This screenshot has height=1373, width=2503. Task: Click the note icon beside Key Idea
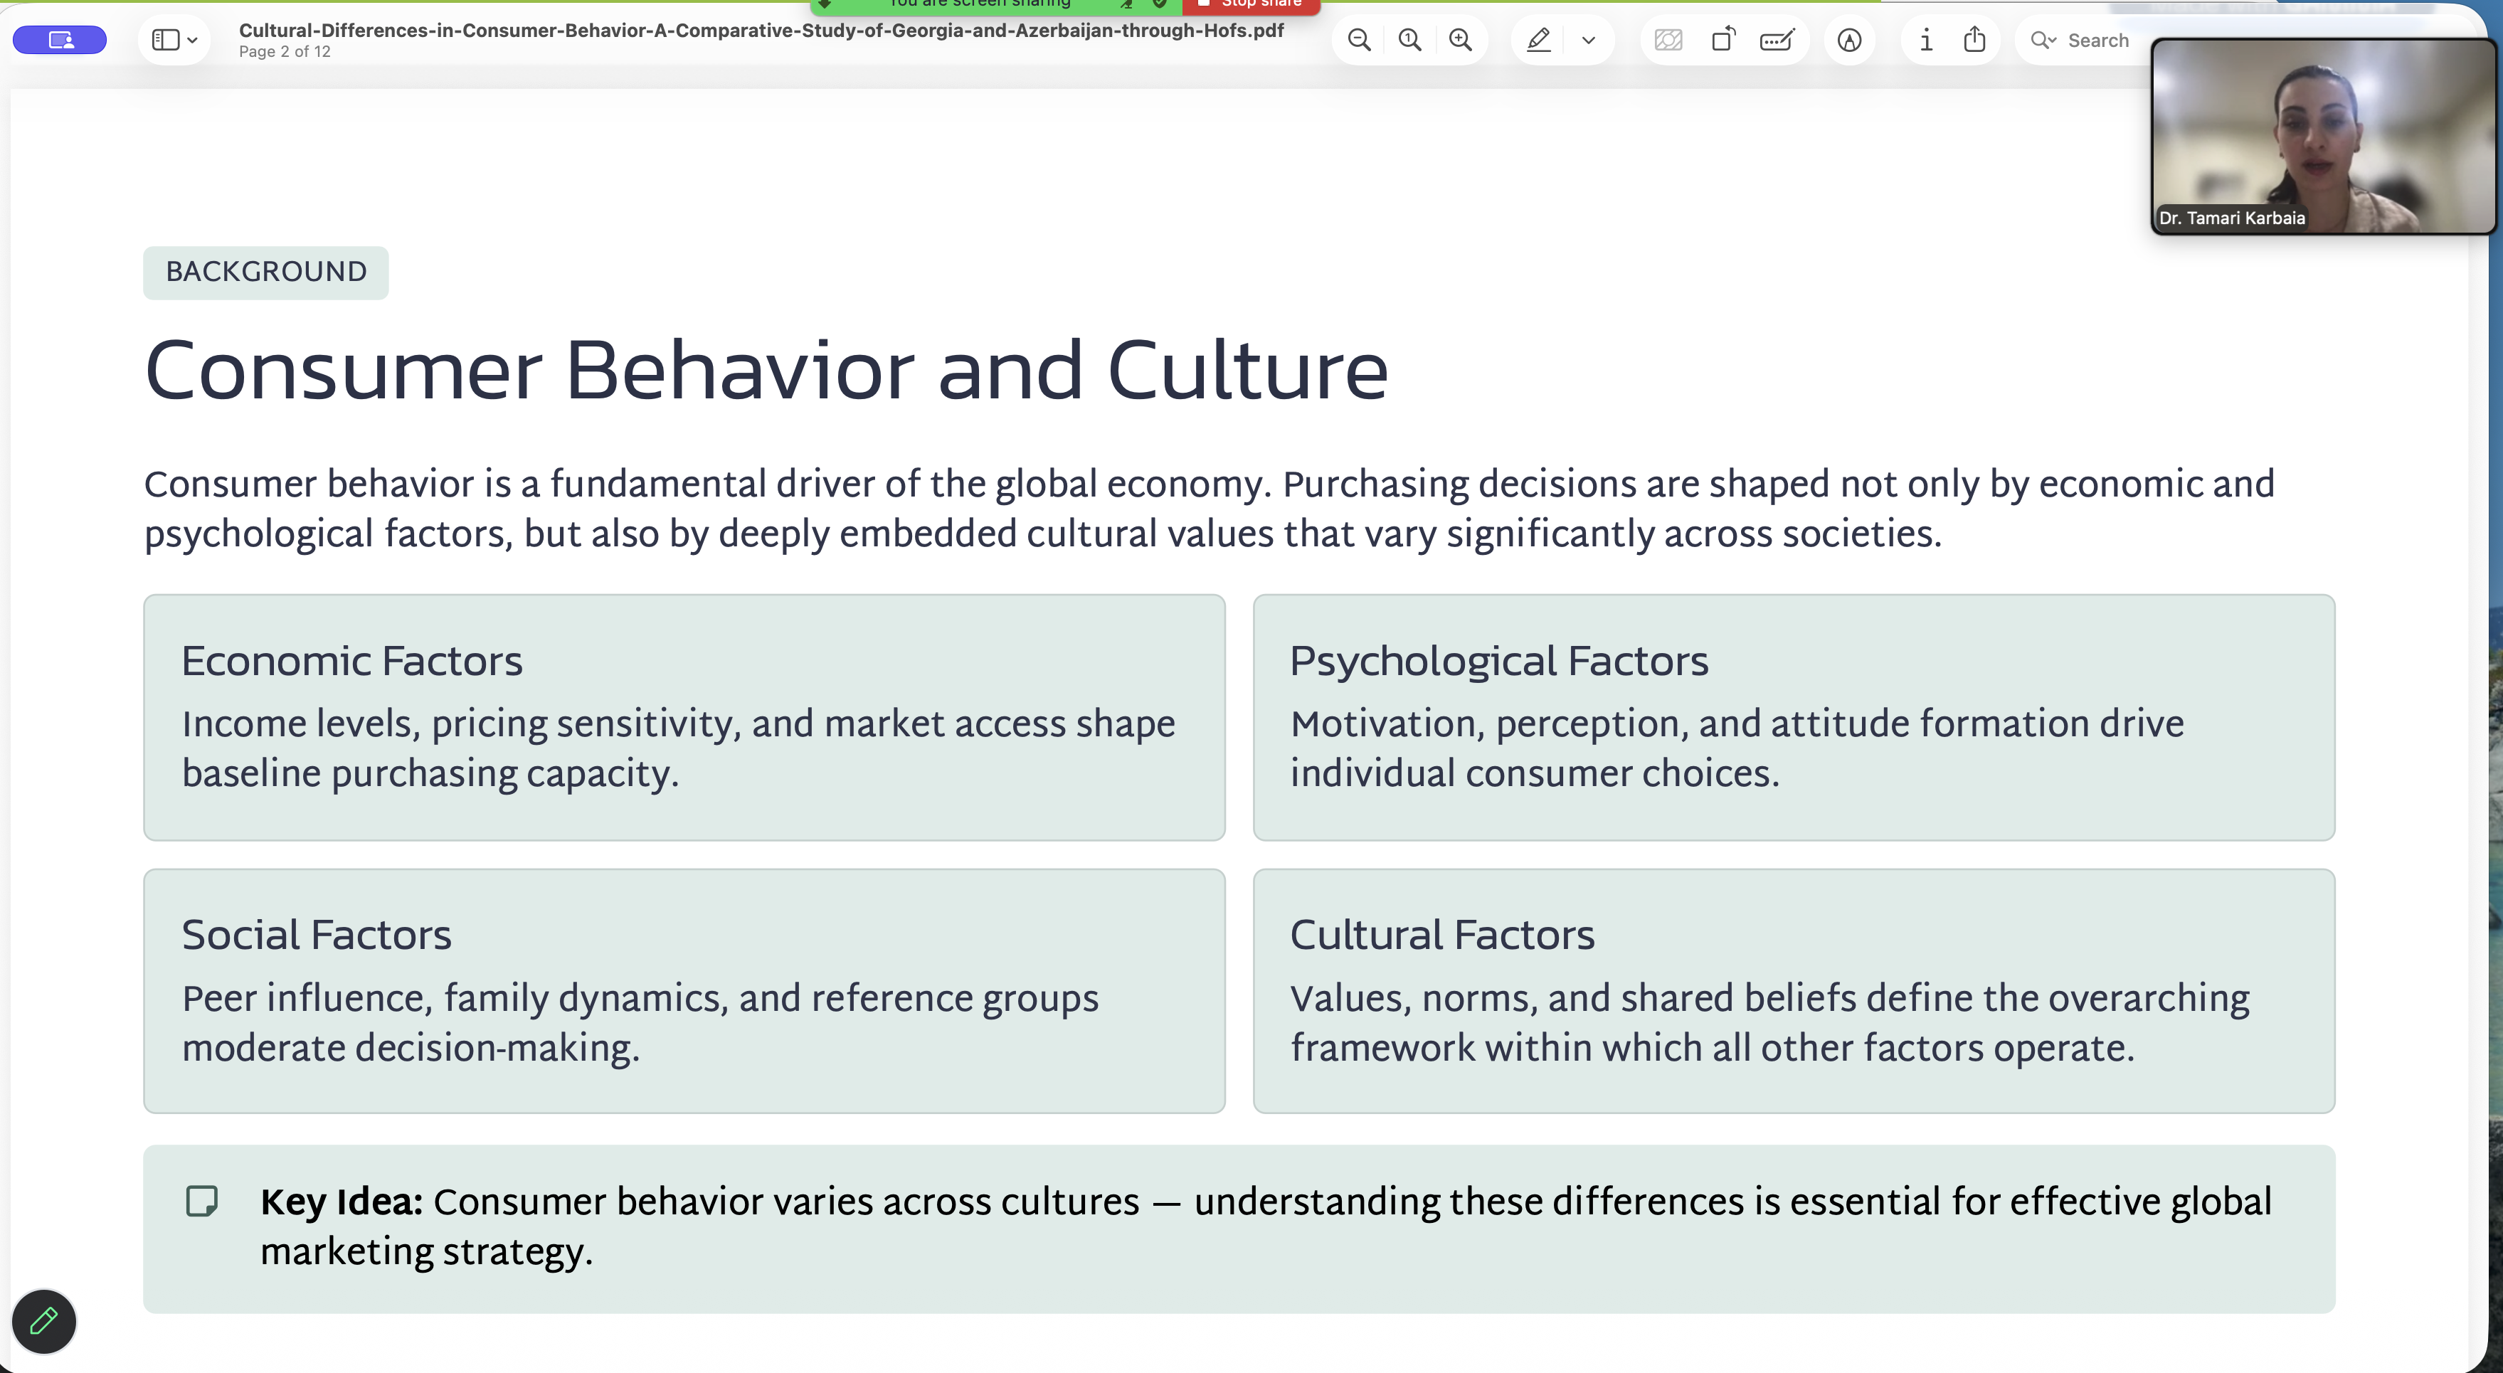tap(202, 1201)
